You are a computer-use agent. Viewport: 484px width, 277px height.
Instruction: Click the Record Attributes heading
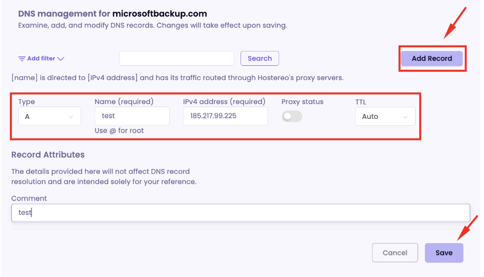pyautogui.click(x=48, y=155)
